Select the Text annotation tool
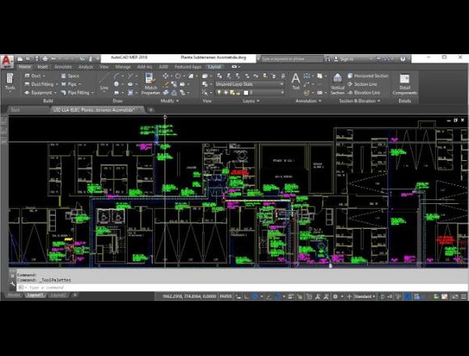This screenshot has width=469, height=356. [295, 82]
